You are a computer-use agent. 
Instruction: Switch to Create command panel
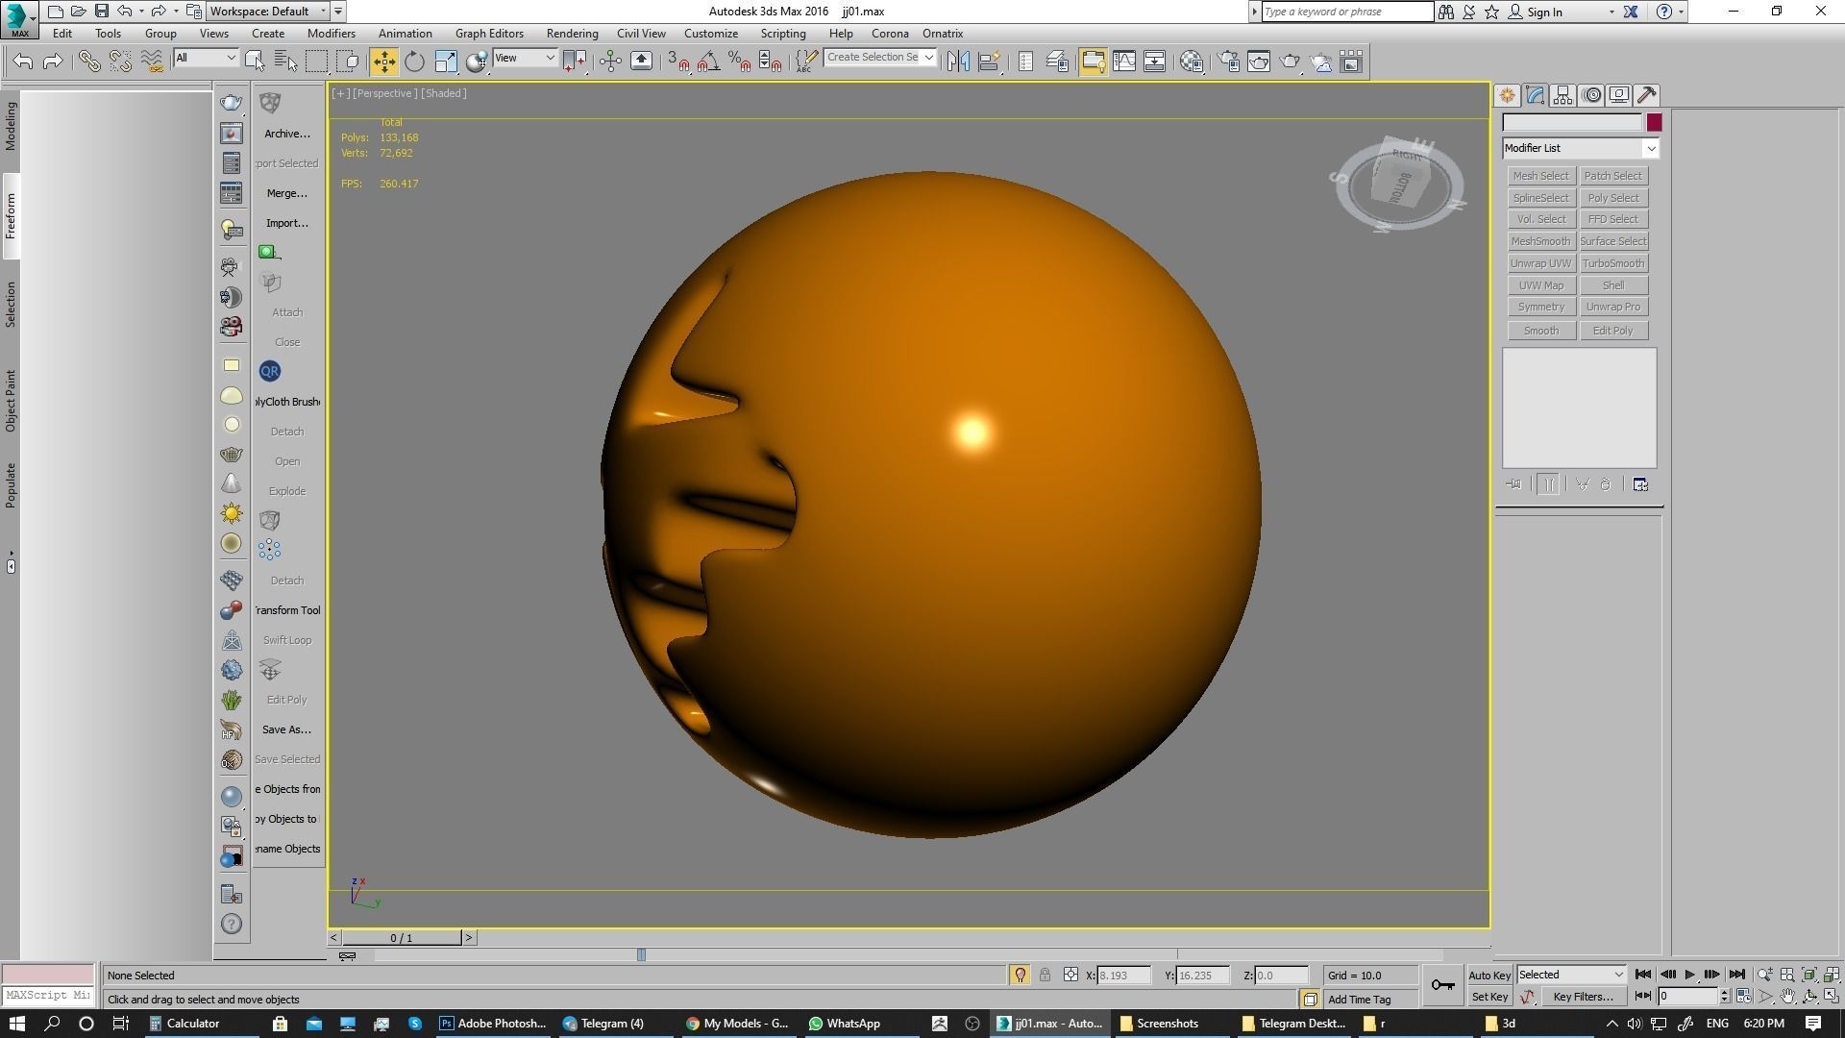(1507, 95)
